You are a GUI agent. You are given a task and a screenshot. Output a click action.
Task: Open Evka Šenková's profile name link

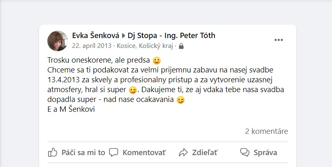(x=95, y=36)
